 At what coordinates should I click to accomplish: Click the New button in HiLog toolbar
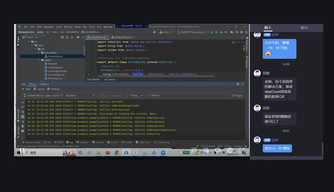pos(26,89)
